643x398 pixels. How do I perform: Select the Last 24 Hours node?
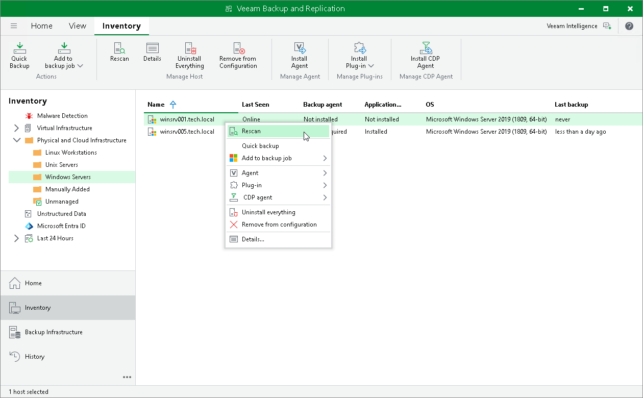[55, 238]
